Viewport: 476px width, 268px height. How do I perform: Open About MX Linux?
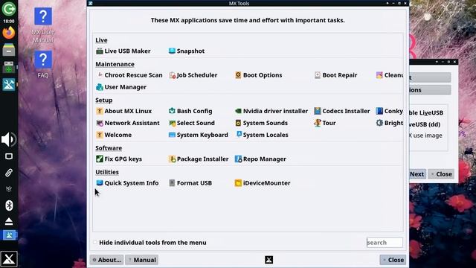point(124,111)
